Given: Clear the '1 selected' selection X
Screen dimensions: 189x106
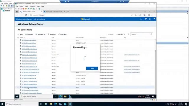Looking at the screenshot, I should tap(124, 34).
